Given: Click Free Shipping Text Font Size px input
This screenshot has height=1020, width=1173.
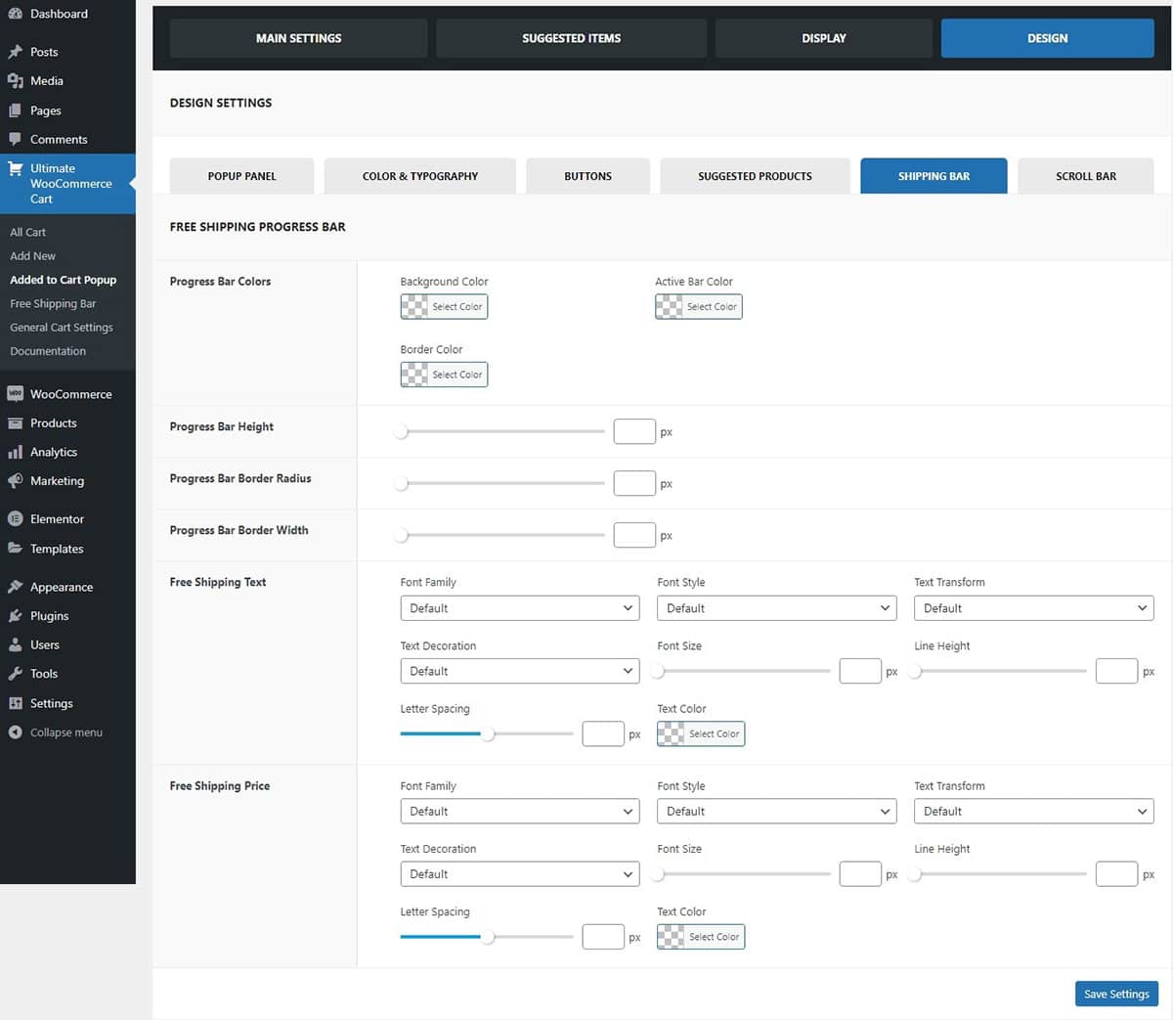Looking at the screenshot, I should (860, 671).
